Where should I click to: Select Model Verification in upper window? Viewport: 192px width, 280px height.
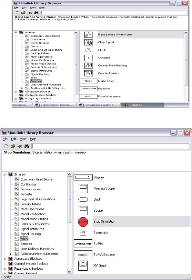coord(42,60)
